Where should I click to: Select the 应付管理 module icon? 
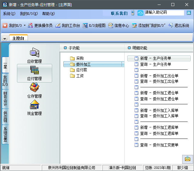[x=35, y=71]
